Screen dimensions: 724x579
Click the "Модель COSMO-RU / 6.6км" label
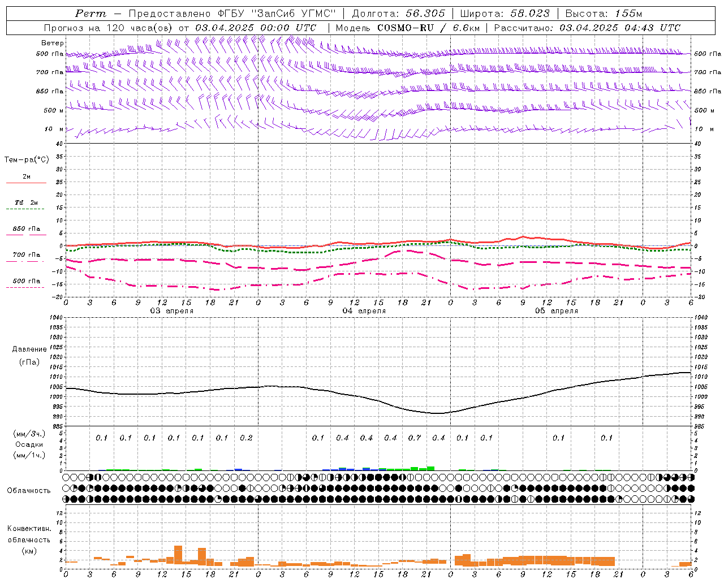(407, 28)
